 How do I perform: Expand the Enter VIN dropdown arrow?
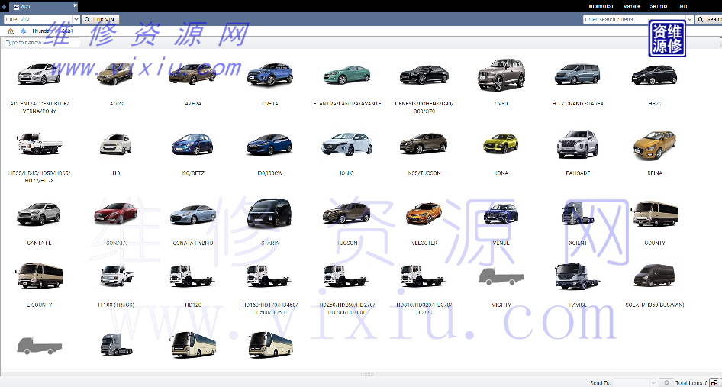coord(76,19)
